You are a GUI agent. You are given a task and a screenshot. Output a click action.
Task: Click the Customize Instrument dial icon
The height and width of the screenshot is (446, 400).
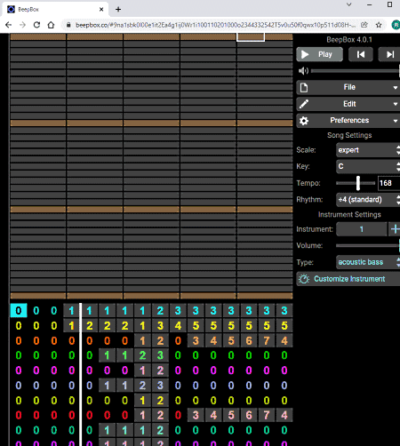(304, 279)
